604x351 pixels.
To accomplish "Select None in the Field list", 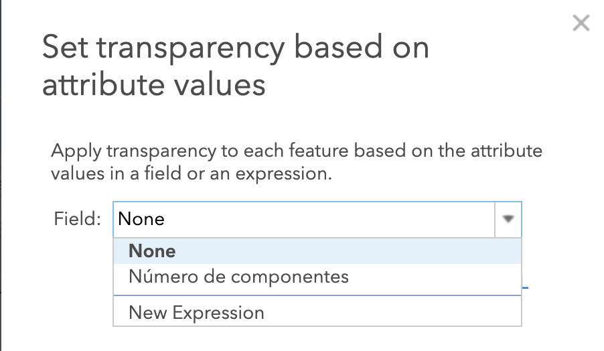I will (x=317, y=251).
